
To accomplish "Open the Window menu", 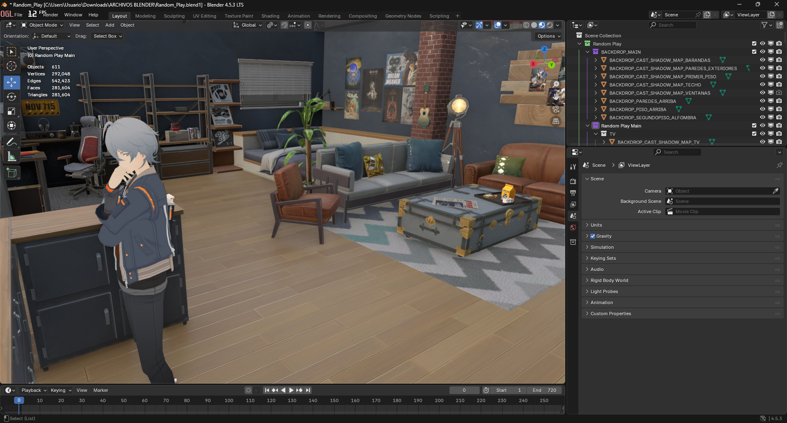I will click(73, 15).
